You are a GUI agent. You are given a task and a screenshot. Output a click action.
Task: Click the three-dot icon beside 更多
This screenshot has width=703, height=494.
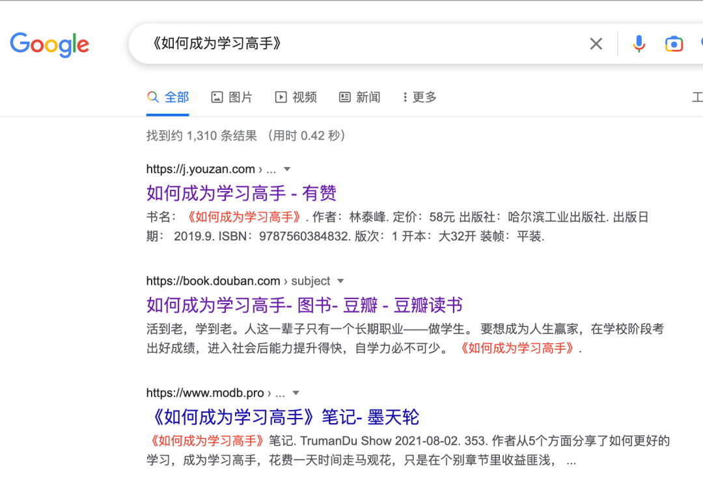coord(405,97)
